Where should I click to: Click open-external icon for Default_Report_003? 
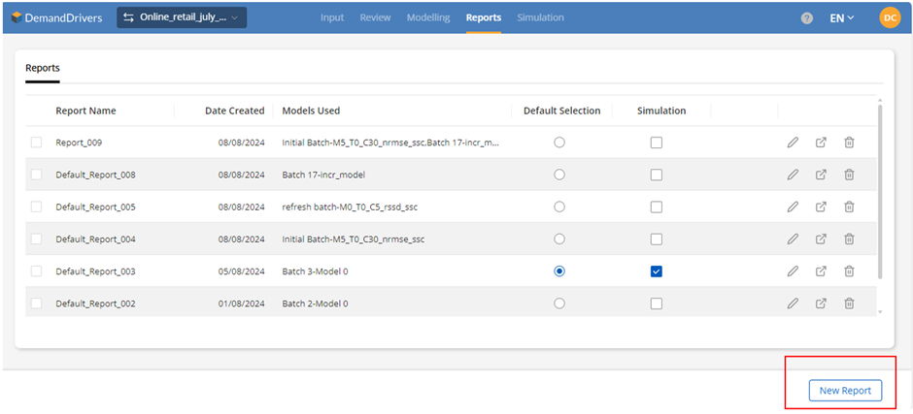click(x=821, y=271)
